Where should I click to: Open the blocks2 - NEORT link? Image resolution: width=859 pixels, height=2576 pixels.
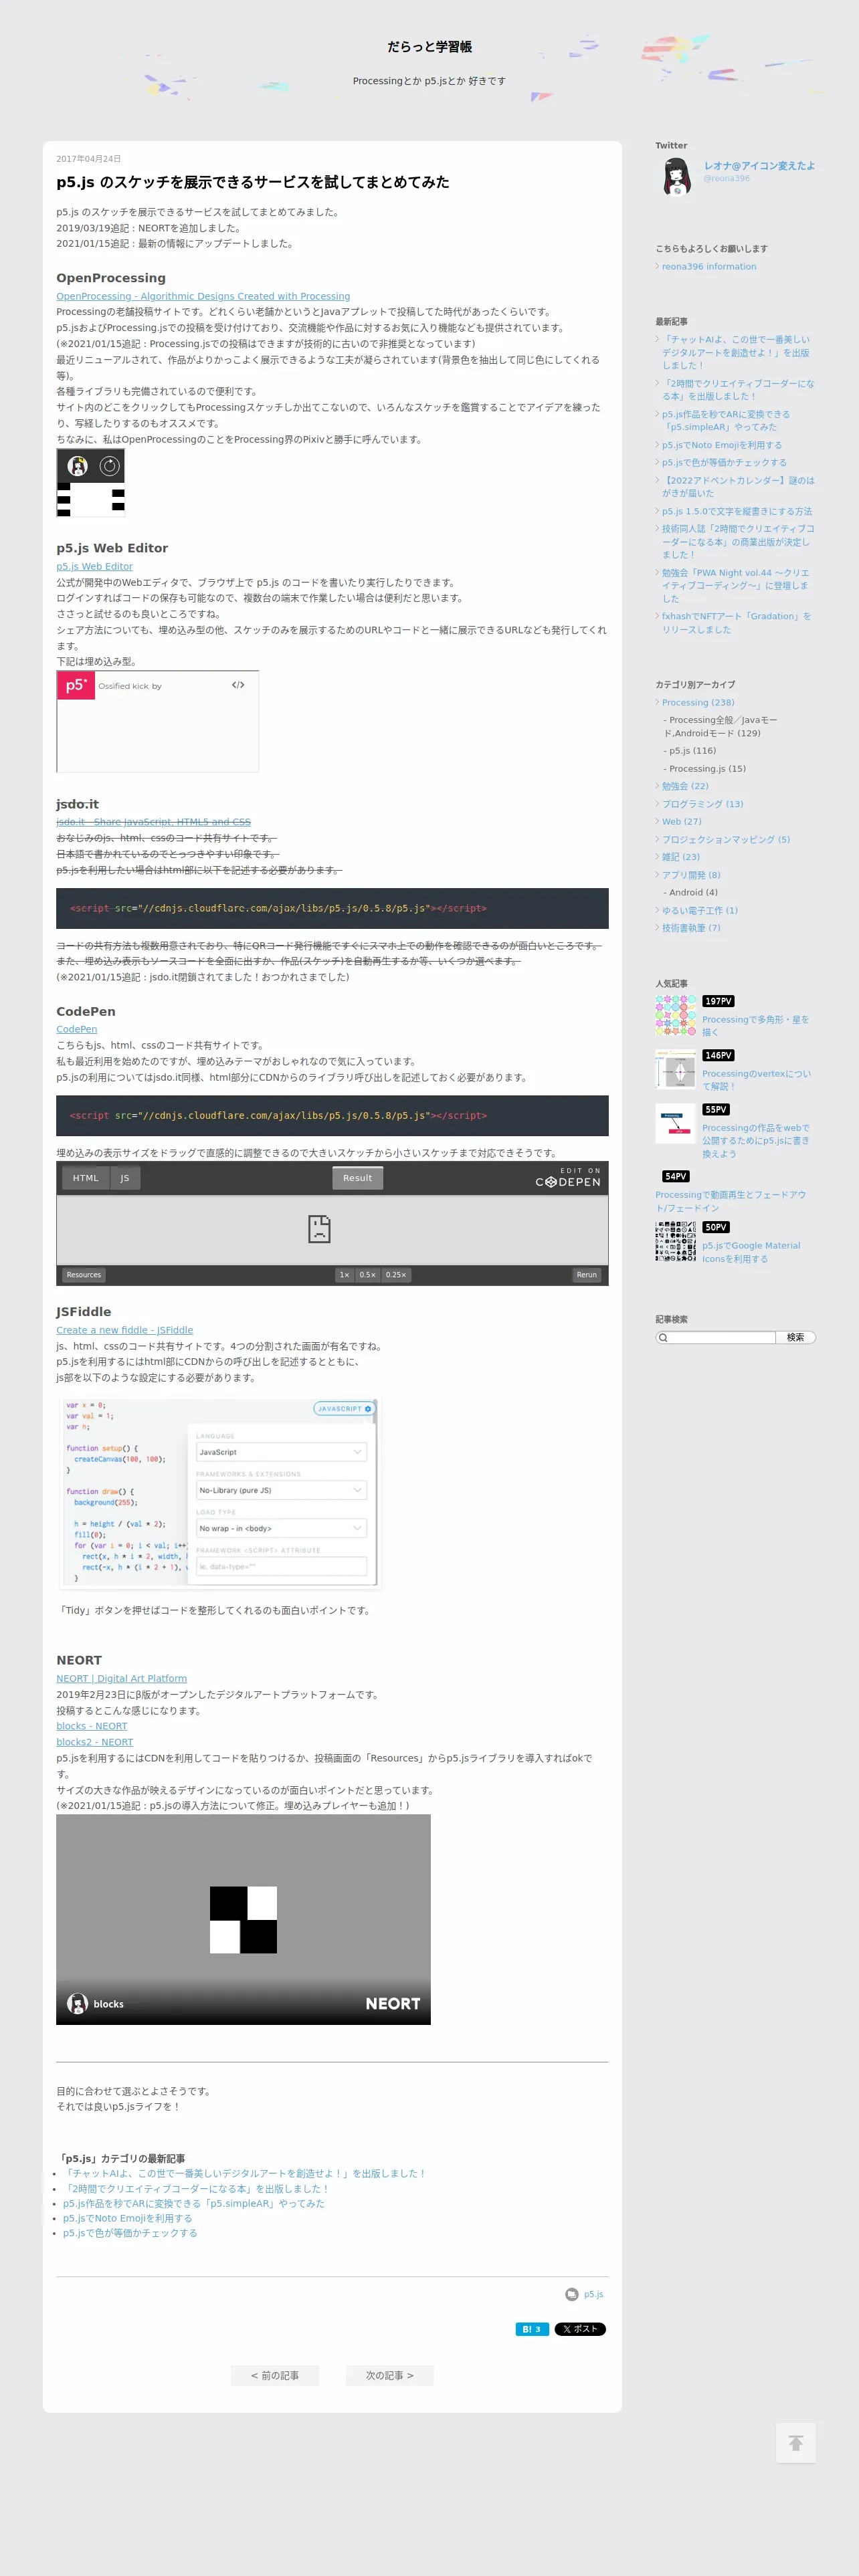pos(95,1742)
